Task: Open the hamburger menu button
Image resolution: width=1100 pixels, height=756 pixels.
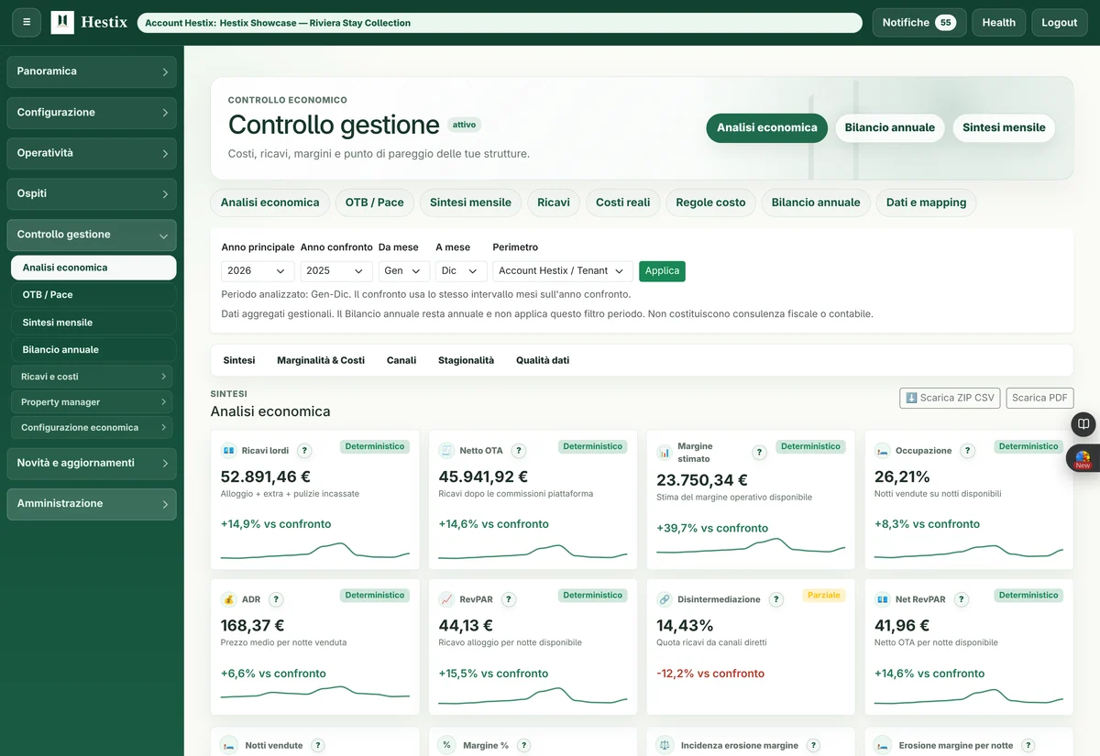Action: [27, 22]
